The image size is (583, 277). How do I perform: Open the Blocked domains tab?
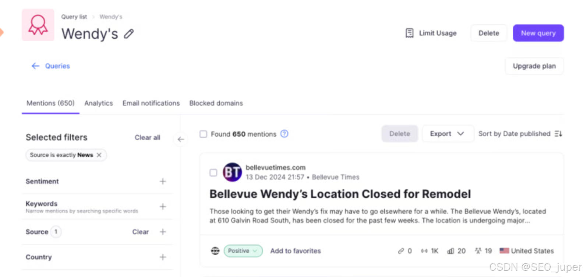pos(216,103)
